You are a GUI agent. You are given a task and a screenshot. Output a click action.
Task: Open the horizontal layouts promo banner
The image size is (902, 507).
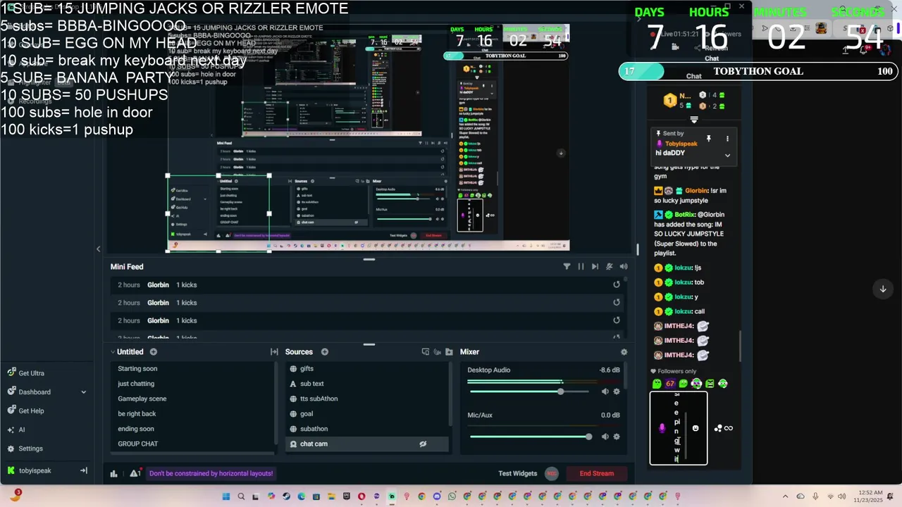(x=211, y=473)
